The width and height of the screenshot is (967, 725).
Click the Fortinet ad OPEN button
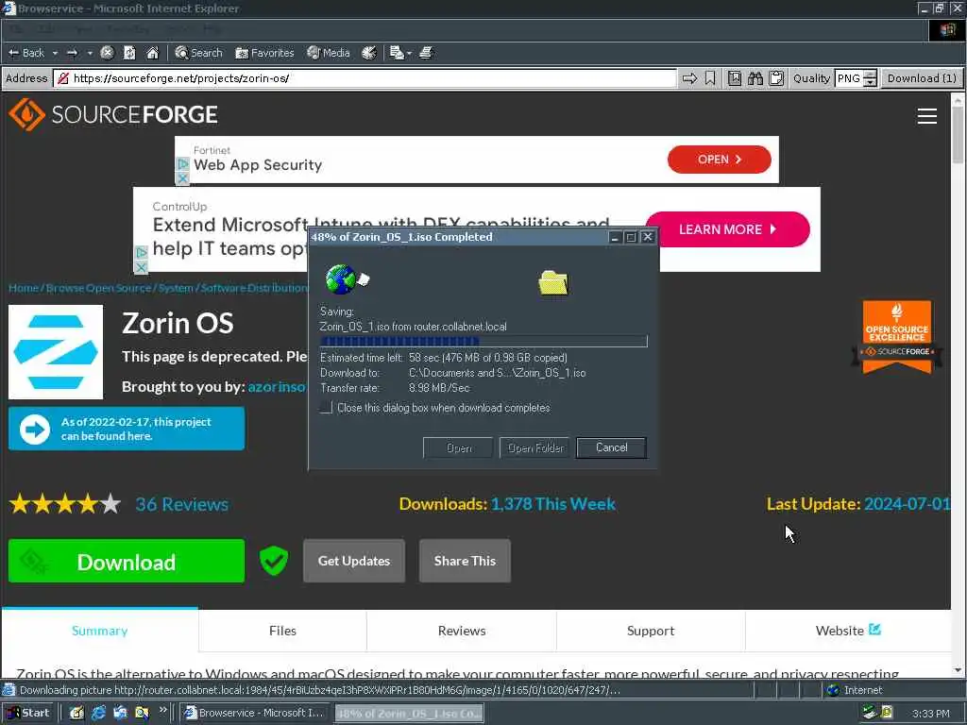(x=719, y=159)
